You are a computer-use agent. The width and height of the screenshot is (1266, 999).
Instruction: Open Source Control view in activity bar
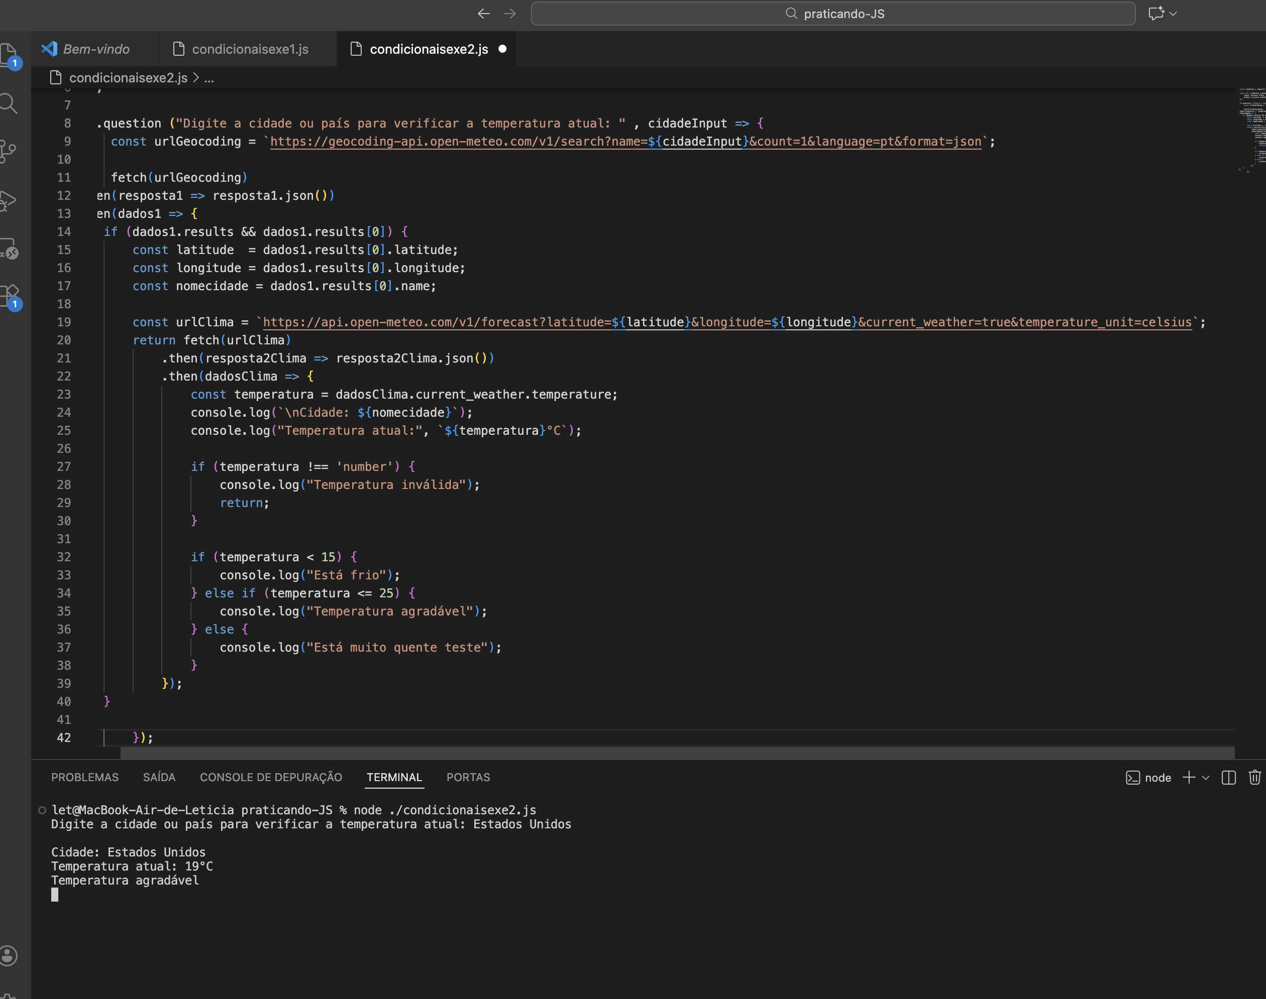click(x=8, y=152)
